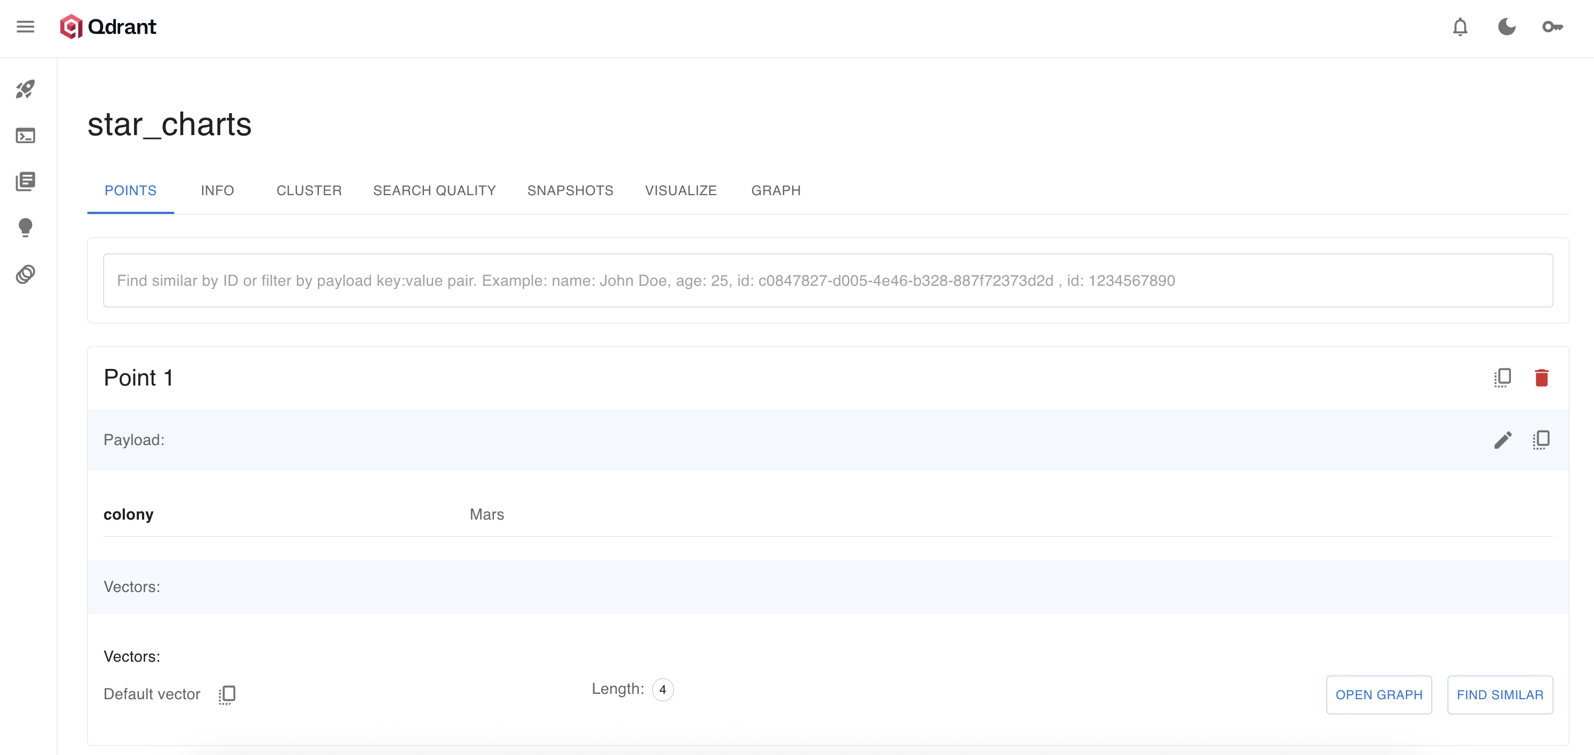Click OPEN GRAPH for the default vector

[x=1379, y=694]
